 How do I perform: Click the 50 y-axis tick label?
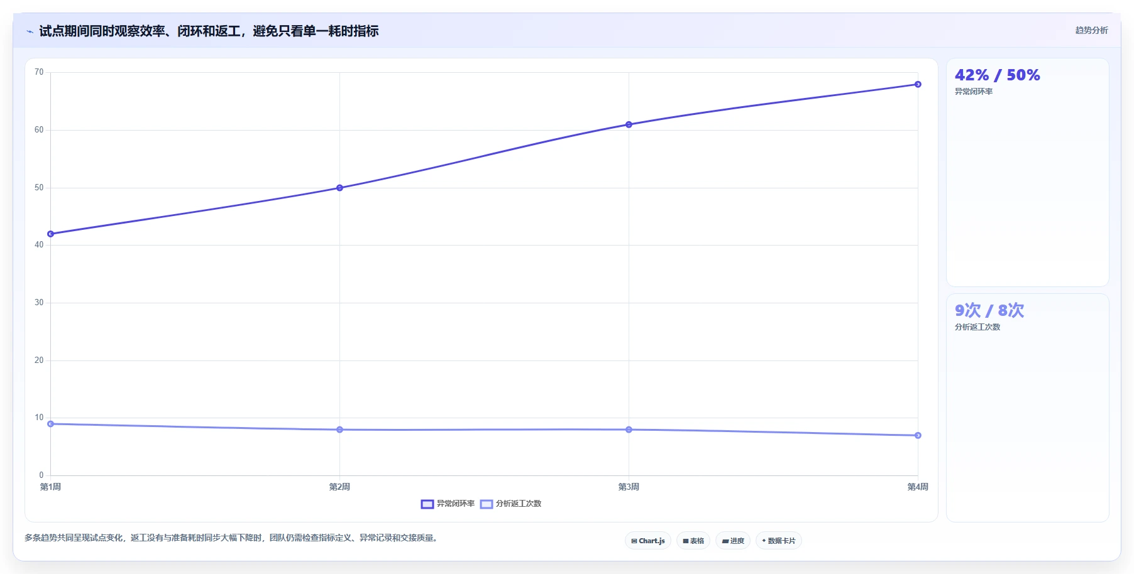pyautogui.click(x=39, y=188)
